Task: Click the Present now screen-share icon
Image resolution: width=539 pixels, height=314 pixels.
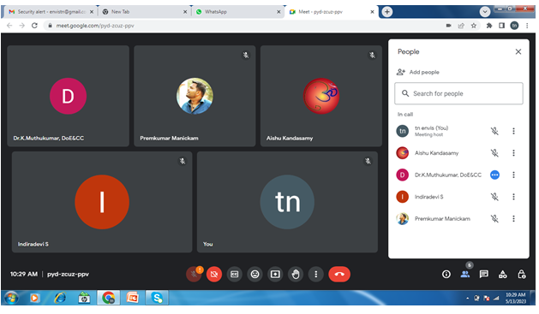Action: 275,275
